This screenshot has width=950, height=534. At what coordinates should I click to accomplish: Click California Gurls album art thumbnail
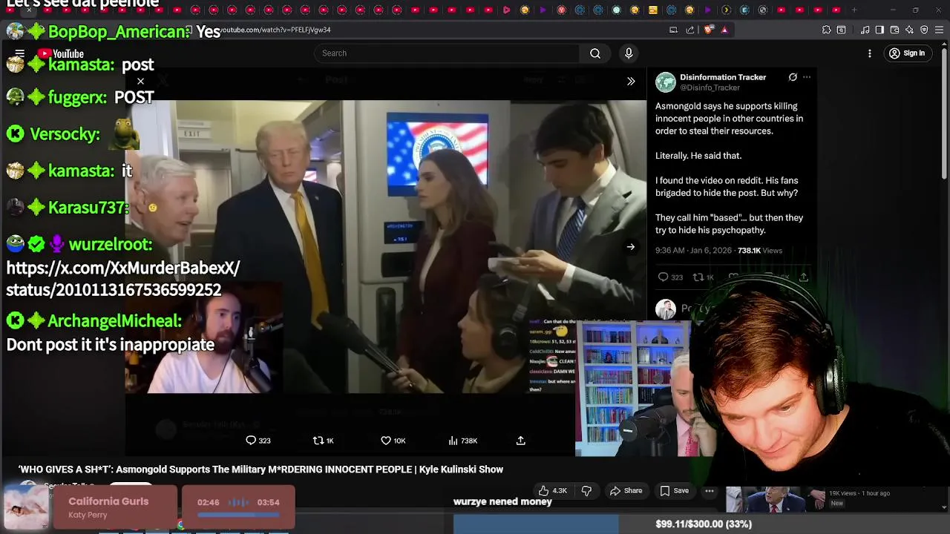26,507
